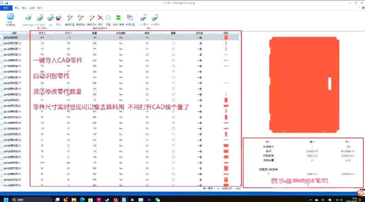Click the Solid Edge import parts icon
Screen dimensions: 365x202
click(28, 18)
